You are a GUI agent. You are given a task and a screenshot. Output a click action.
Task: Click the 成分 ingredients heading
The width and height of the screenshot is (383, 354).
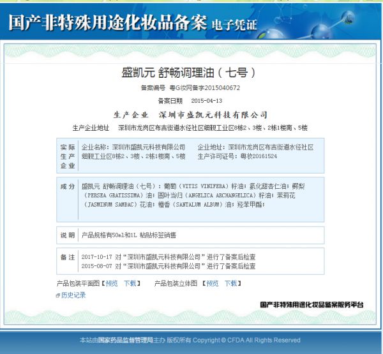(x=68, y=186)
